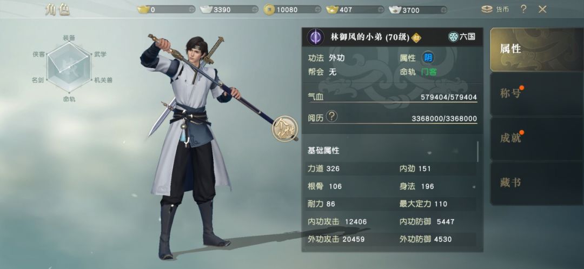
Task: Click the question mark help icon at top
Action: coord(523,9)
